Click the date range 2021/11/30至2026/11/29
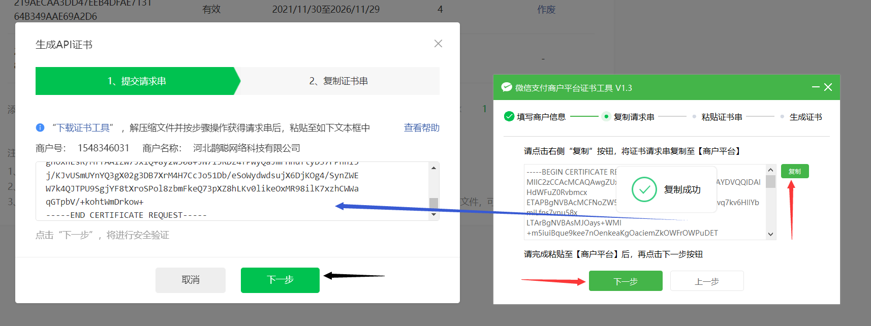 (x=326, y=9)
